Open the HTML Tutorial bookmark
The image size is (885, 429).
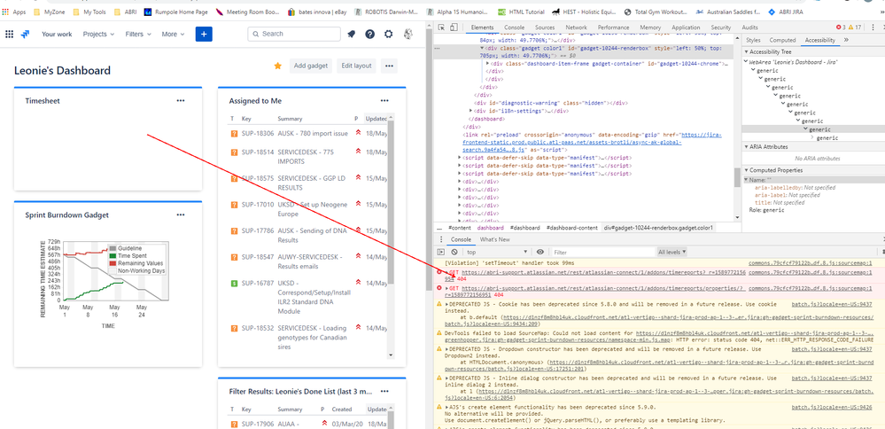click(x=522, y=12)
